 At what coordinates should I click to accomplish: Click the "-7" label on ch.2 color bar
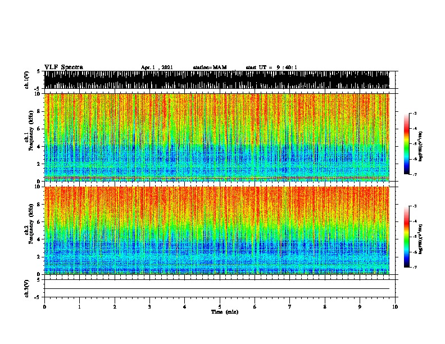click(415, 267)
